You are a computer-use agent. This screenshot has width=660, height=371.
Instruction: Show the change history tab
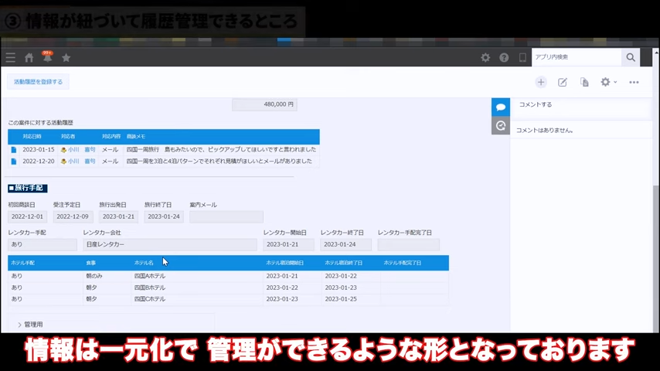[x=501, y=125]
